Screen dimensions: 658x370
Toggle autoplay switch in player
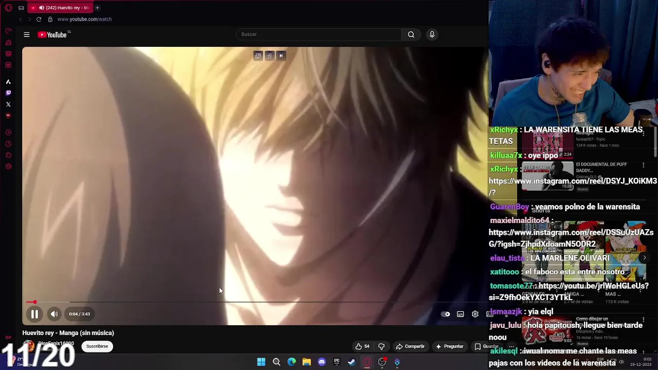click(x=446, y=314)
